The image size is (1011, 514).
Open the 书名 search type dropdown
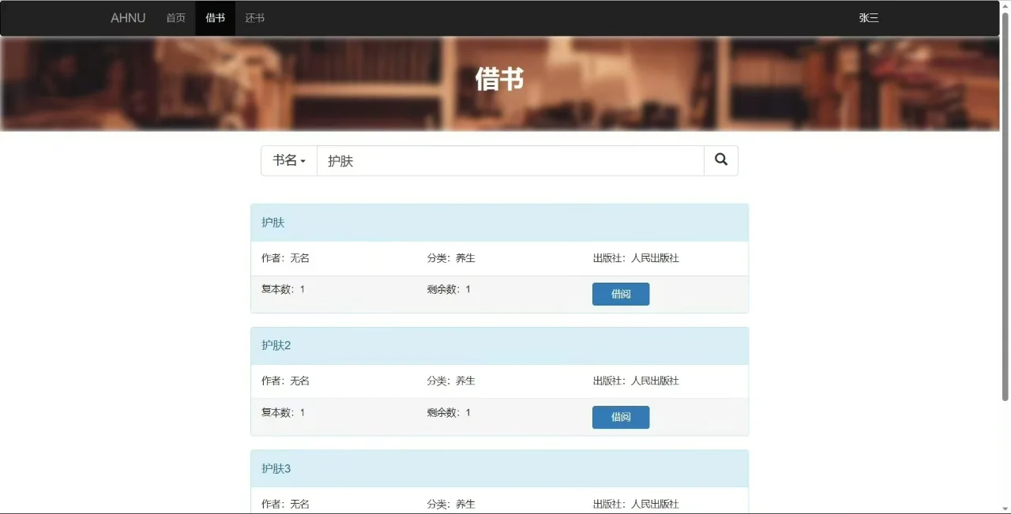288,159
